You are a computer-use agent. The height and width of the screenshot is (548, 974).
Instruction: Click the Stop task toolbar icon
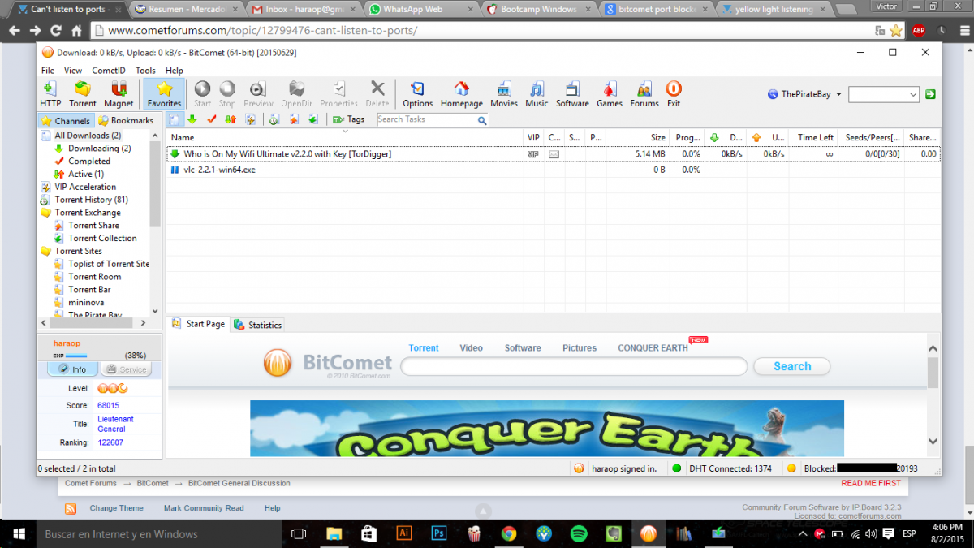coord(227,93)
